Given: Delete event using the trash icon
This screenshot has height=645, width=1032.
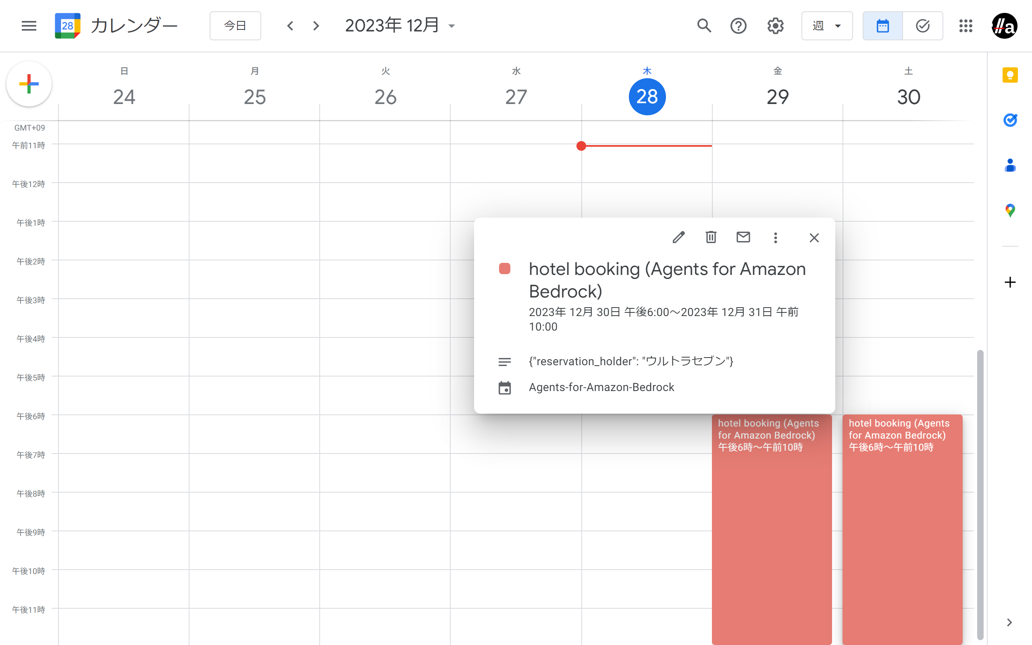Looking at the screenshot, I should [710, 237].
